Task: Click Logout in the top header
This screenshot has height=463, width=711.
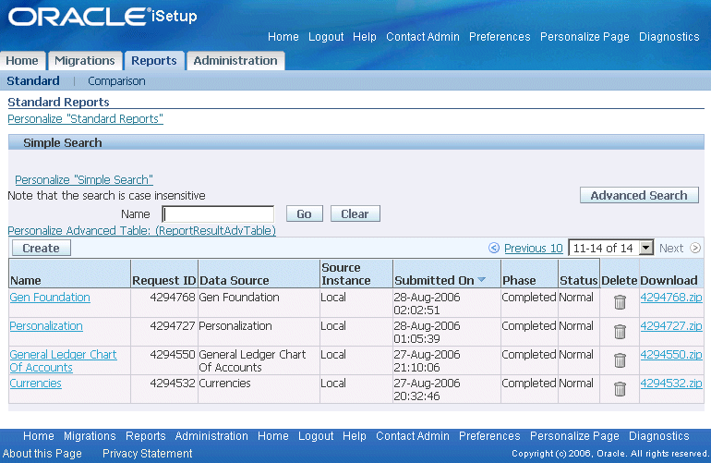Action: click(x=326, y=37)
